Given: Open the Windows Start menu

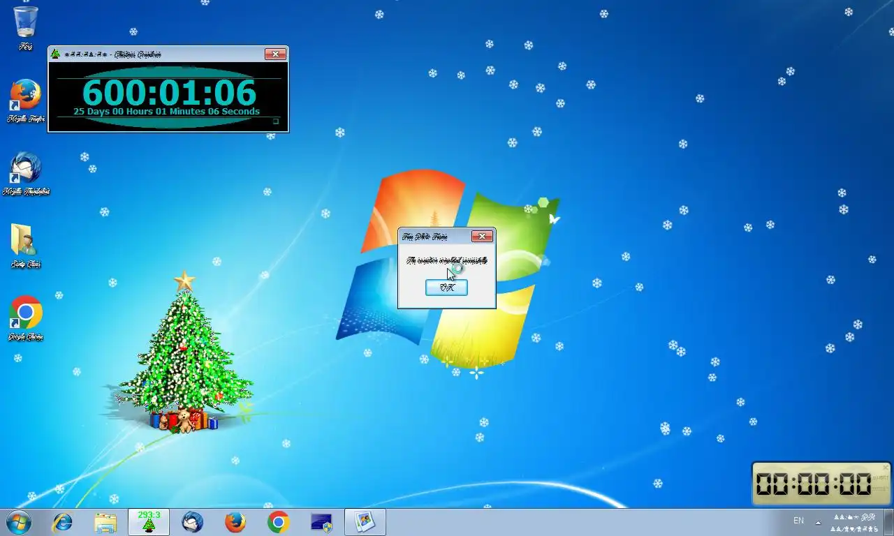Looking at the screenshot, I should coord(18,522).
